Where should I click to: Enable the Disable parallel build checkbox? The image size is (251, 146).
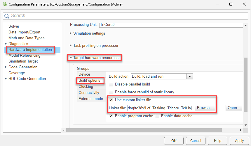[x=111, y=84]
